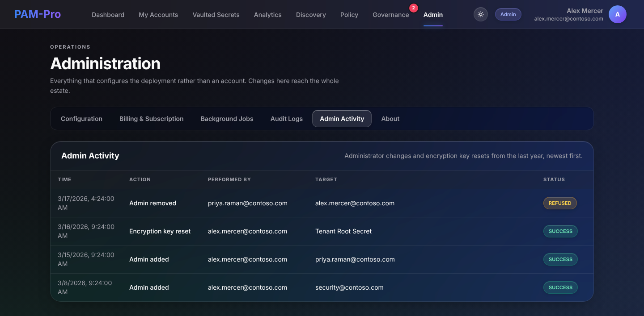Screen dimensions: 644x316
Task: Click the STATUS column header
Action: (x=554, y=179)
